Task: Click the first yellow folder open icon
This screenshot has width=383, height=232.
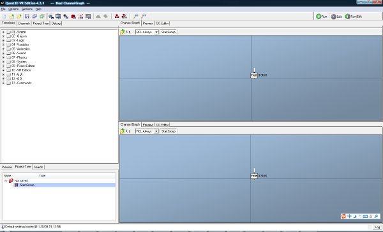Action: tap(11, 17)
